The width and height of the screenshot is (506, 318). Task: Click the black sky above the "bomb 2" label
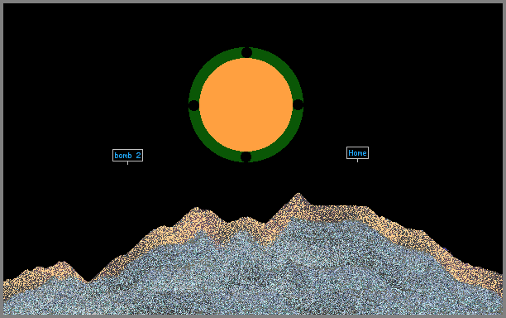[127, 97]
